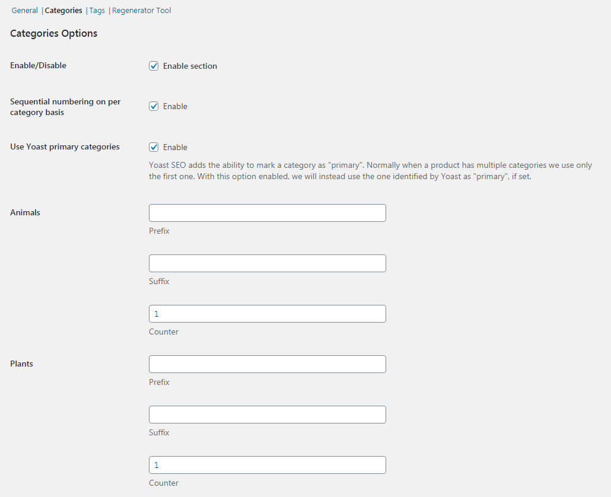Select the Categories tab
Viewport: 611px width, 497px height.
point(63,11)
